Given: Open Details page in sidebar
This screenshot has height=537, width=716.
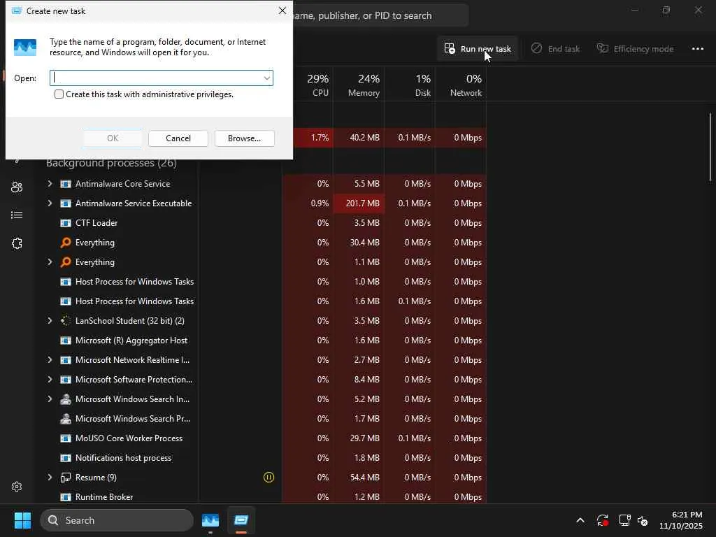Looking at the screenshot, I should [17, 215].
